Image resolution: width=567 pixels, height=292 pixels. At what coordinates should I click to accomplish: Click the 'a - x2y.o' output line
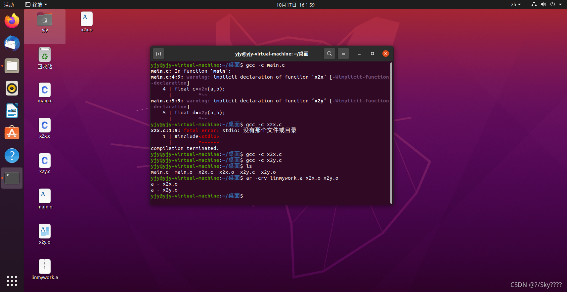coord(164,190)
